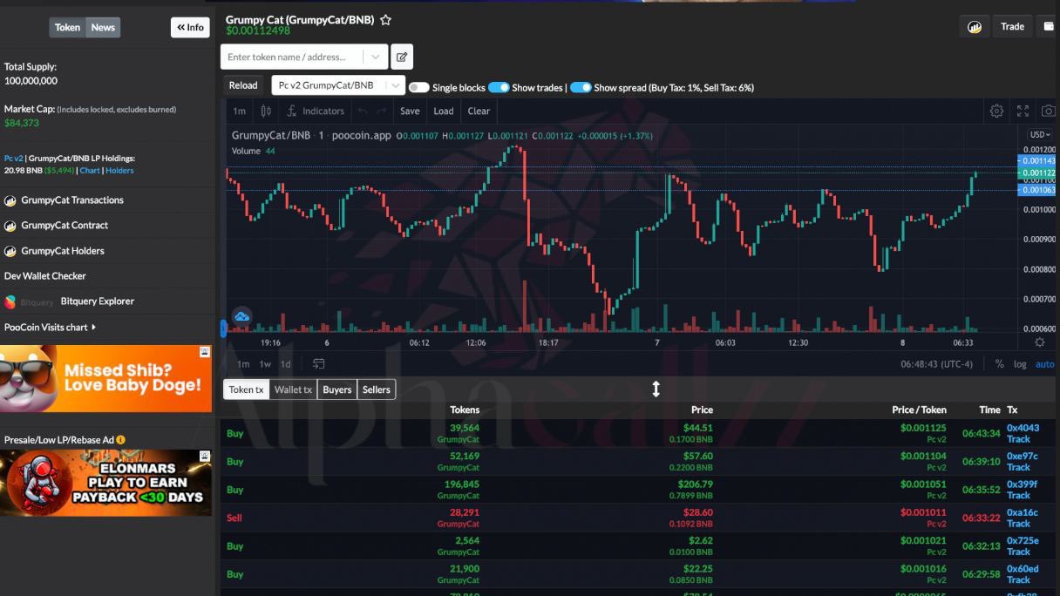Set chart range to 1w
Screen dimensions: 1060x596
coord(265,364)
